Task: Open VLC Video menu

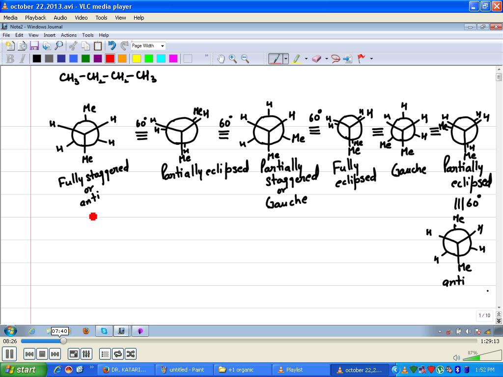Action: [81, 18]
